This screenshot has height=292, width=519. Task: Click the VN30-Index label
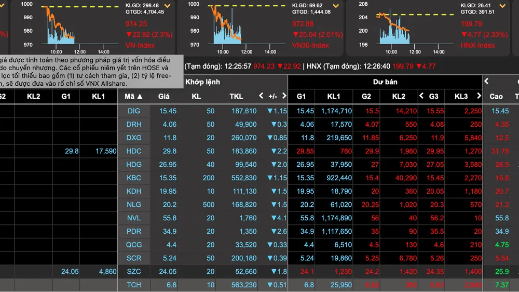(310, 45)
